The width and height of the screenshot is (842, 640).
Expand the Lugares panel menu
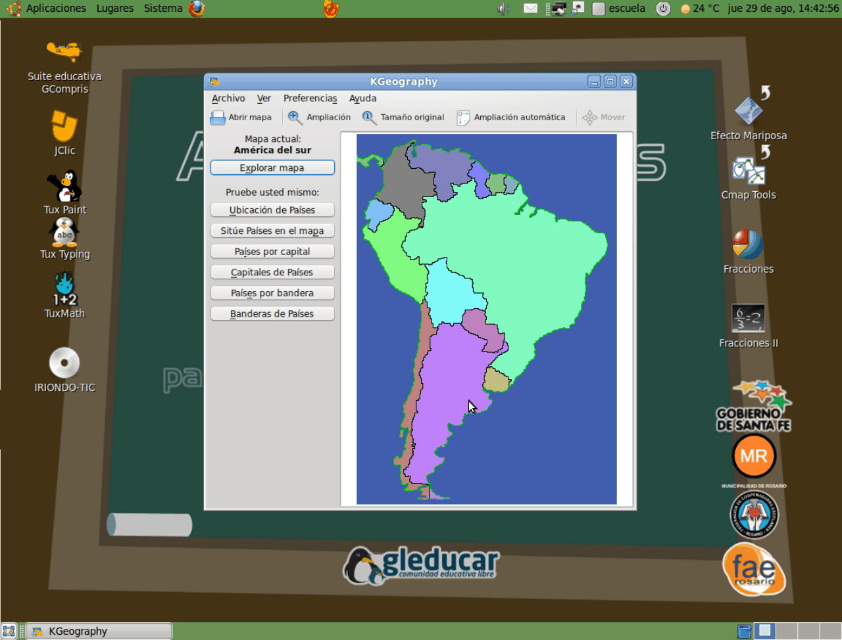coord(114,9)
